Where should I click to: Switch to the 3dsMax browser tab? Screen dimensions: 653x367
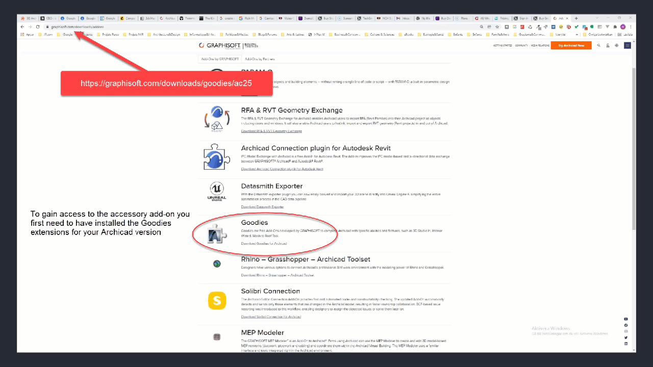[147, 18]
